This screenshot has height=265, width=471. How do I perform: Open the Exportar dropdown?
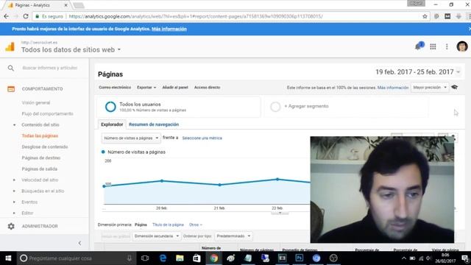click(x=146, y=88)
